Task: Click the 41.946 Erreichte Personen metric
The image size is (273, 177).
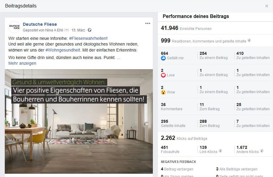Action: point(186,28)
